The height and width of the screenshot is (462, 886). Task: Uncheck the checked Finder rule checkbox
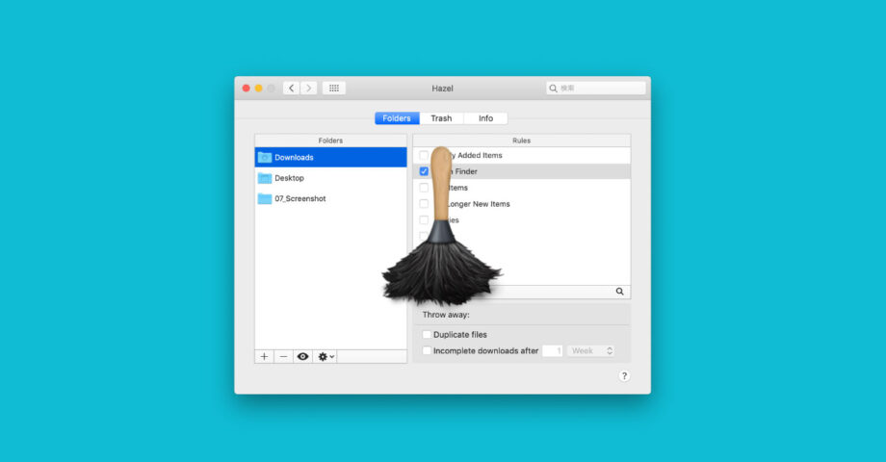coord(424,171)
